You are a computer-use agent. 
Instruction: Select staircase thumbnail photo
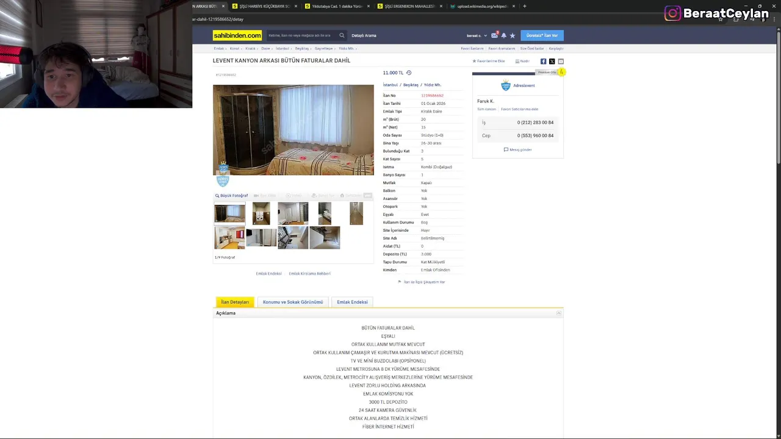point(325,238)
